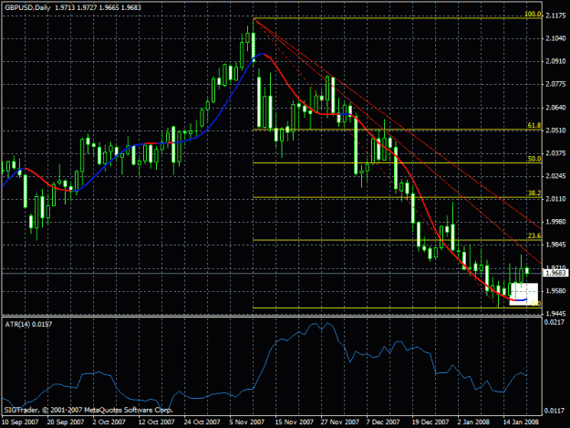The width and height of the screenshot is (570, 428).
Task: Click the 2.0245 price axis label
Action: [x=555, y=176]
